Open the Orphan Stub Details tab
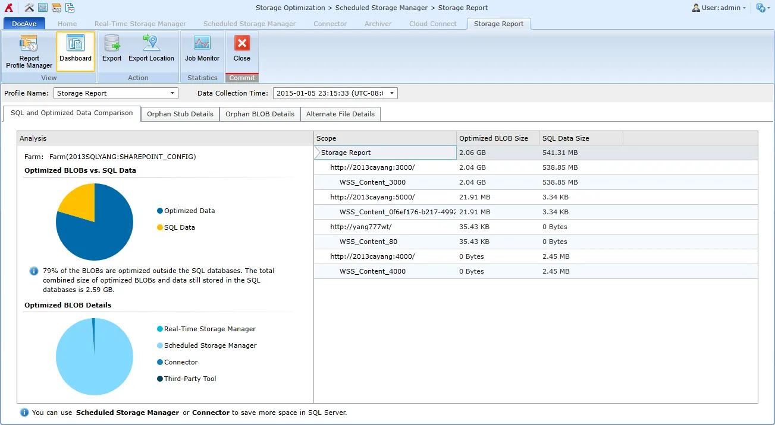Viewport: 775px width, 425px height. click(180, 114)
